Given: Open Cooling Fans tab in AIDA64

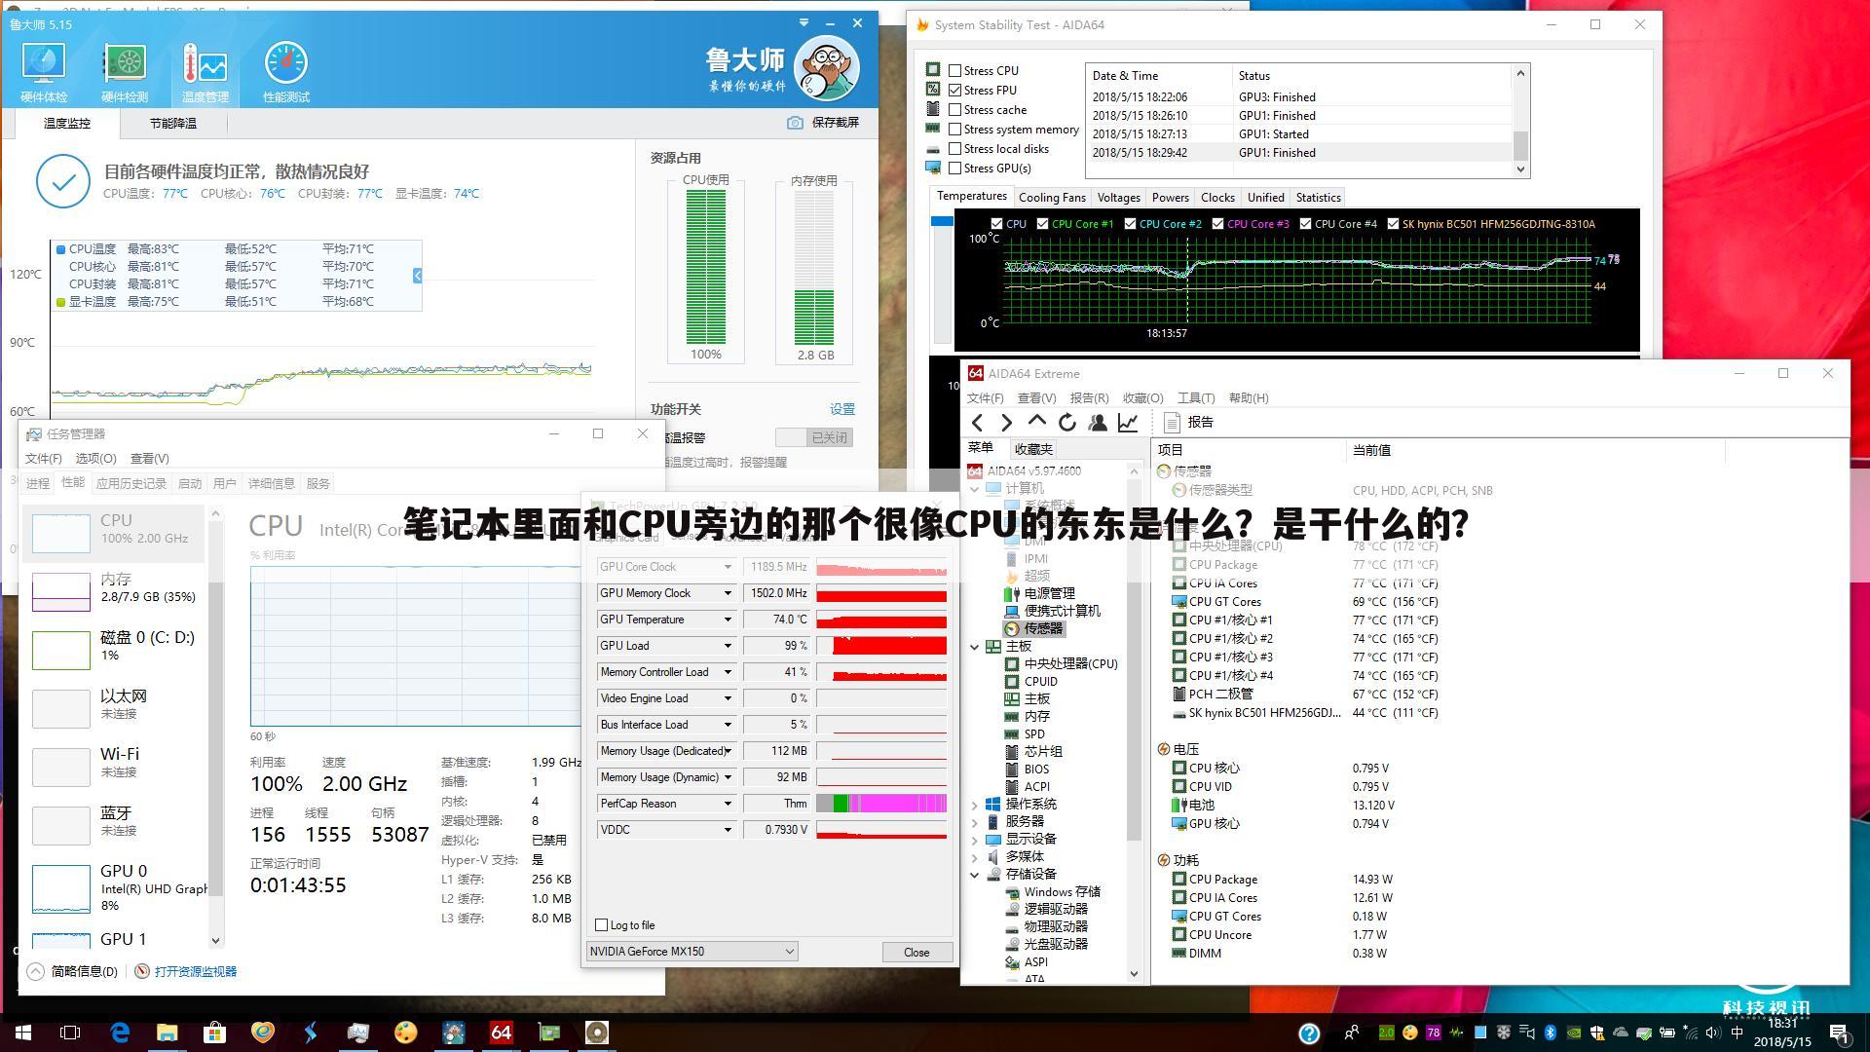Looking at the screenshot, I should [1052, 198].
